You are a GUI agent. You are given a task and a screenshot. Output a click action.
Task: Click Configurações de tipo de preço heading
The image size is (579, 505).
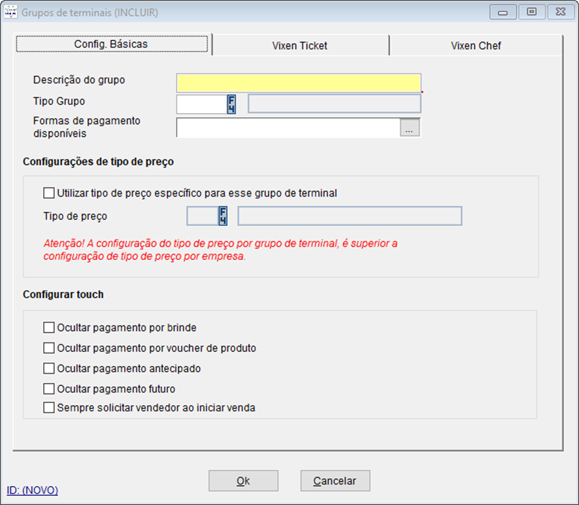click(x=98, y=161)
